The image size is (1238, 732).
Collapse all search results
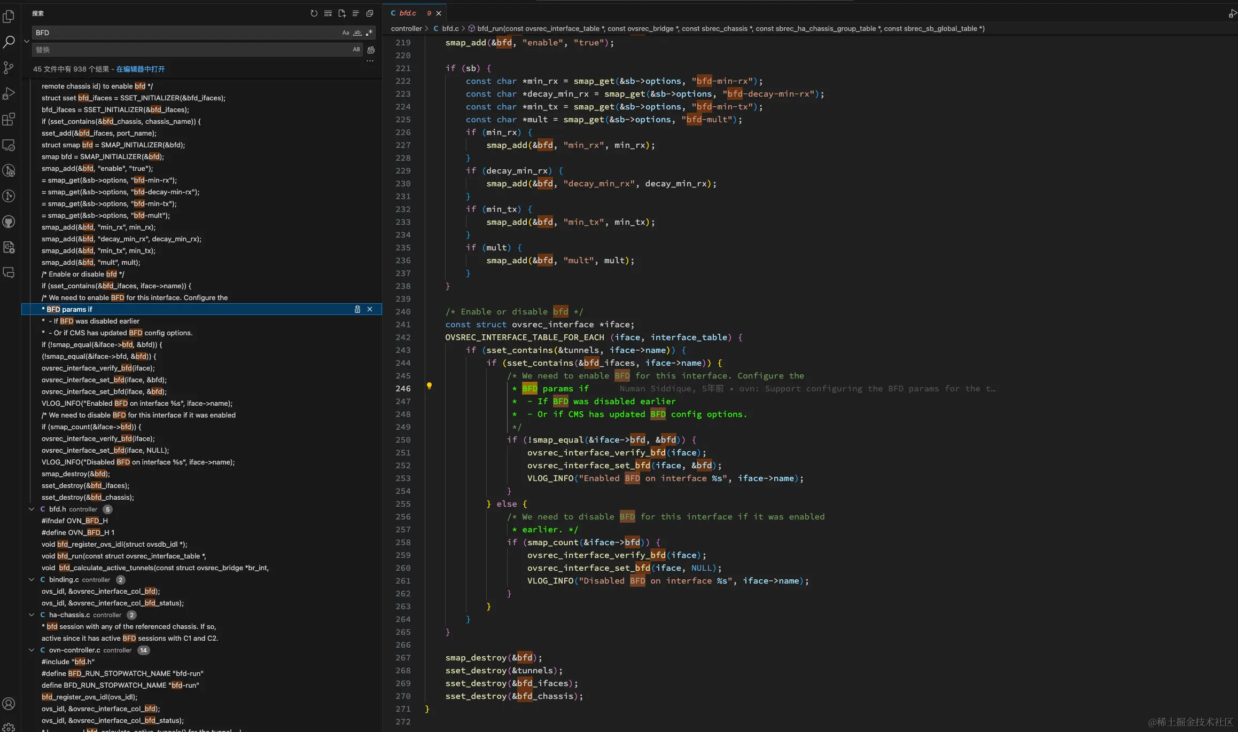coord(369,13)
